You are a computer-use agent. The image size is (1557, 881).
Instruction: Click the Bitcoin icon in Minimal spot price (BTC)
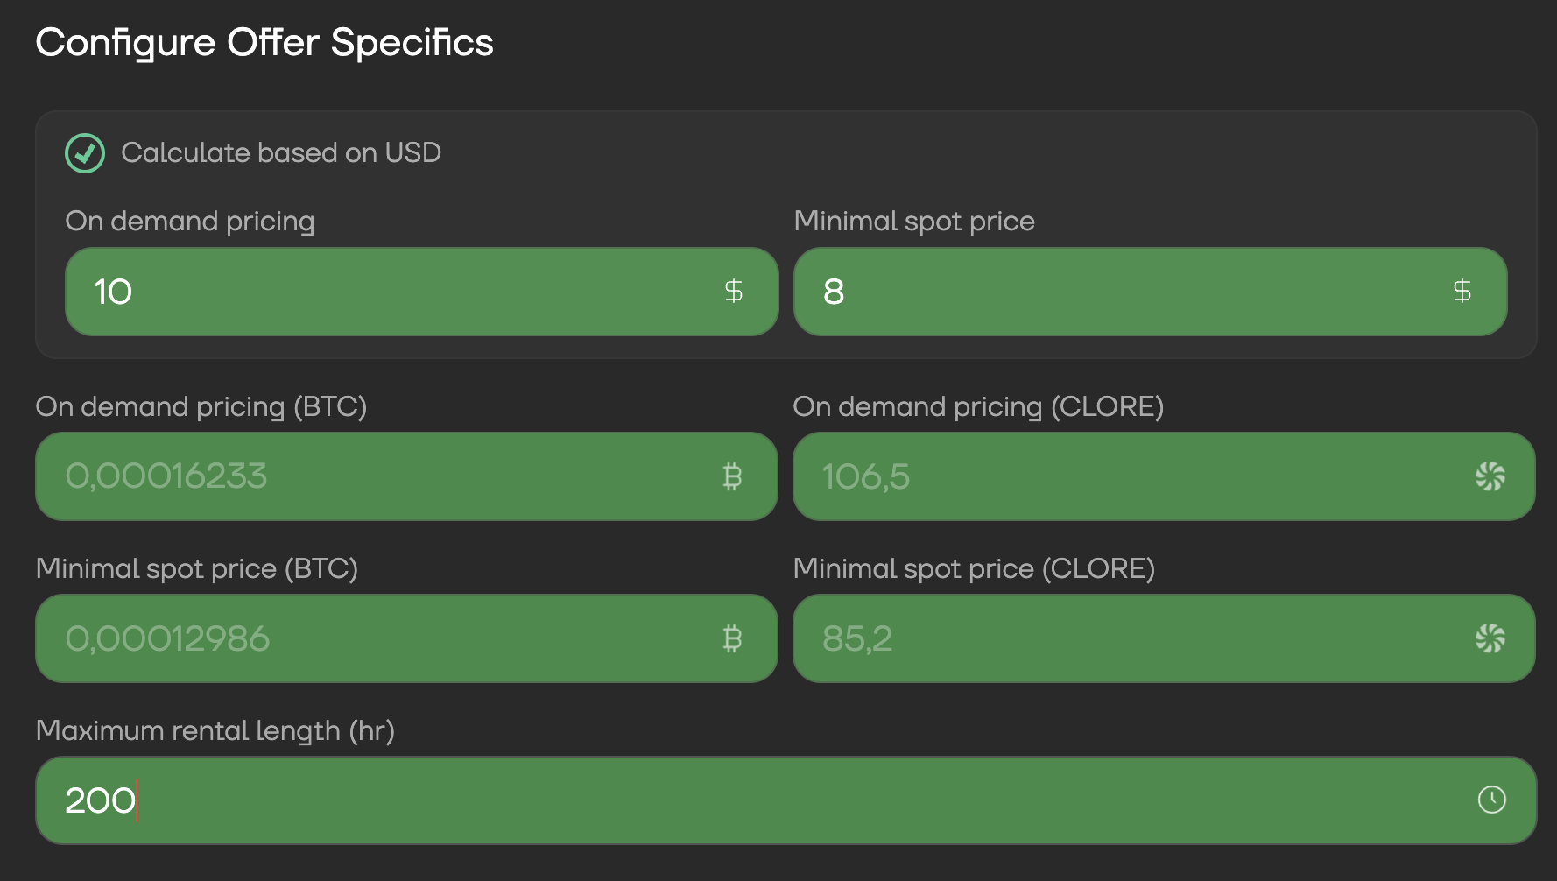tap(732, 638)
